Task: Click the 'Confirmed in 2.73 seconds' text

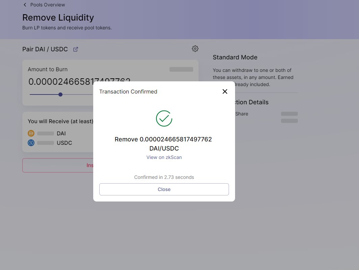Action: point(164,177)
